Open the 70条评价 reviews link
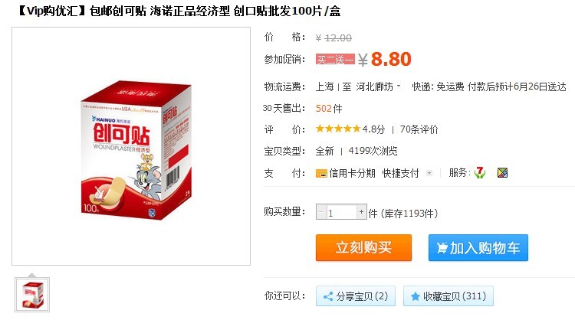575x320 pixels. click(x=419, y=129)
